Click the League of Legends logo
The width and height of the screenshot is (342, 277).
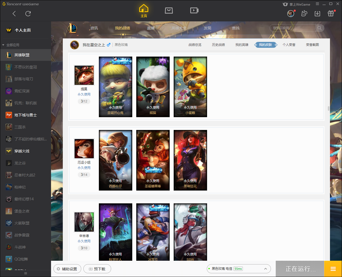pyautogui.click(x=72, y=28)
